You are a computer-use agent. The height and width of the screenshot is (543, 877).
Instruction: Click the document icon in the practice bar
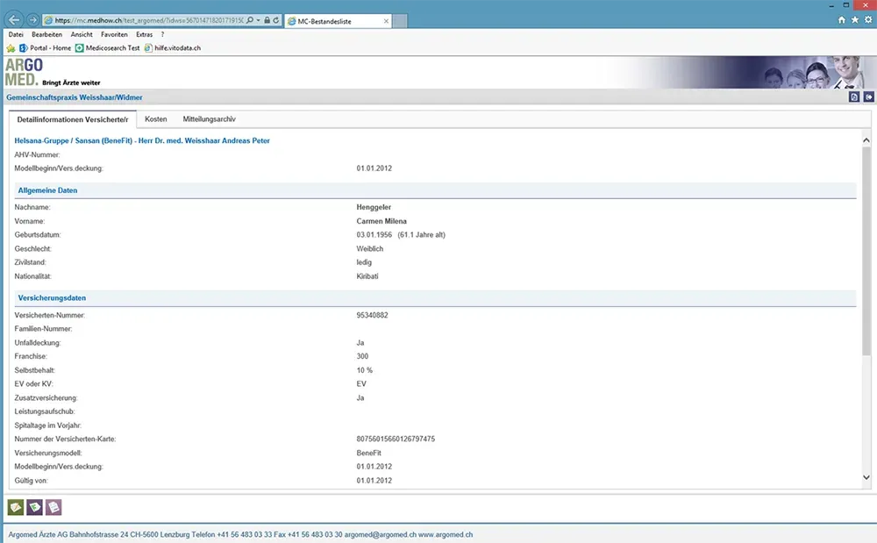[x=854, y=97]
